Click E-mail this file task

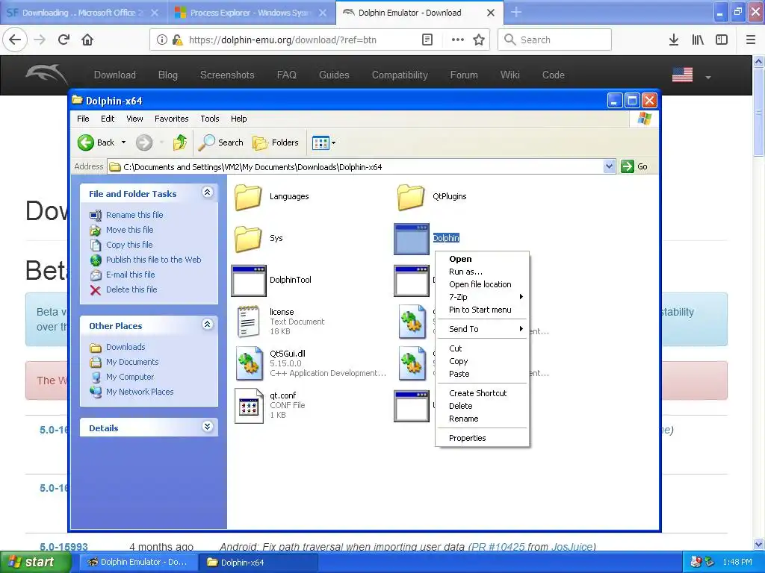pos(130,275)
